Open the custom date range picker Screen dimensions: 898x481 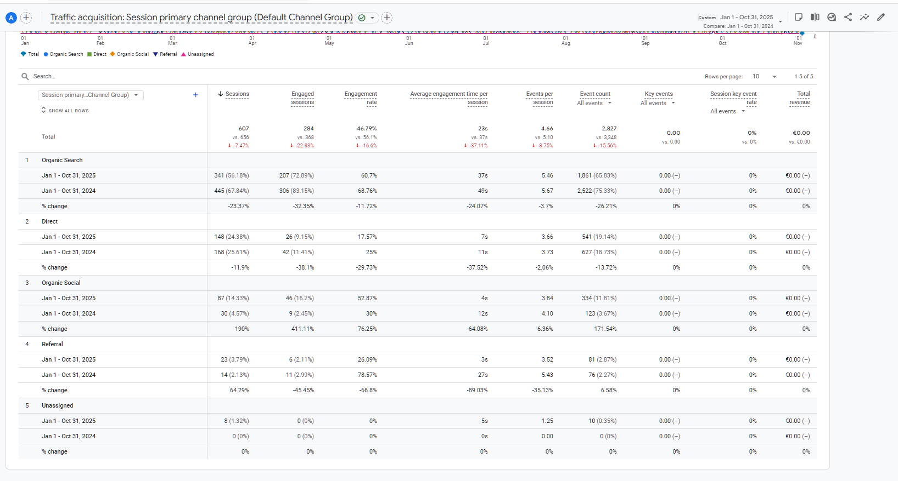tap(747, 18)
